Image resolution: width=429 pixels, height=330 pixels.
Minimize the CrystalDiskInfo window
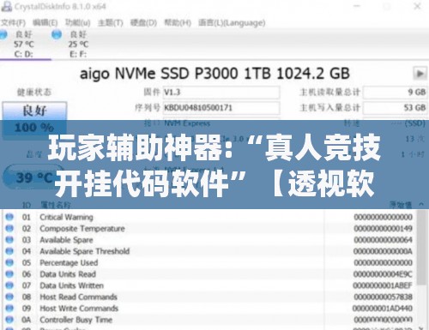(357, 6)
